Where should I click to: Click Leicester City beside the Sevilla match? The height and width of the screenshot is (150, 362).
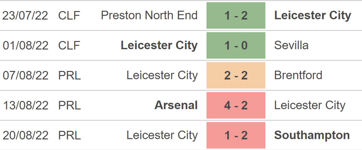159,45
